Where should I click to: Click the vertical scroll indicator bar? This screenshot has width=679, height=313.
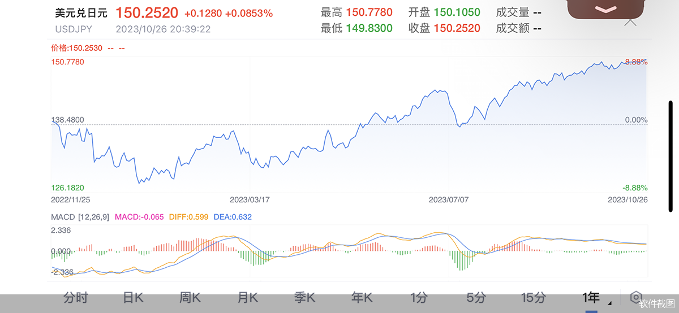click(x=671, y=158)
